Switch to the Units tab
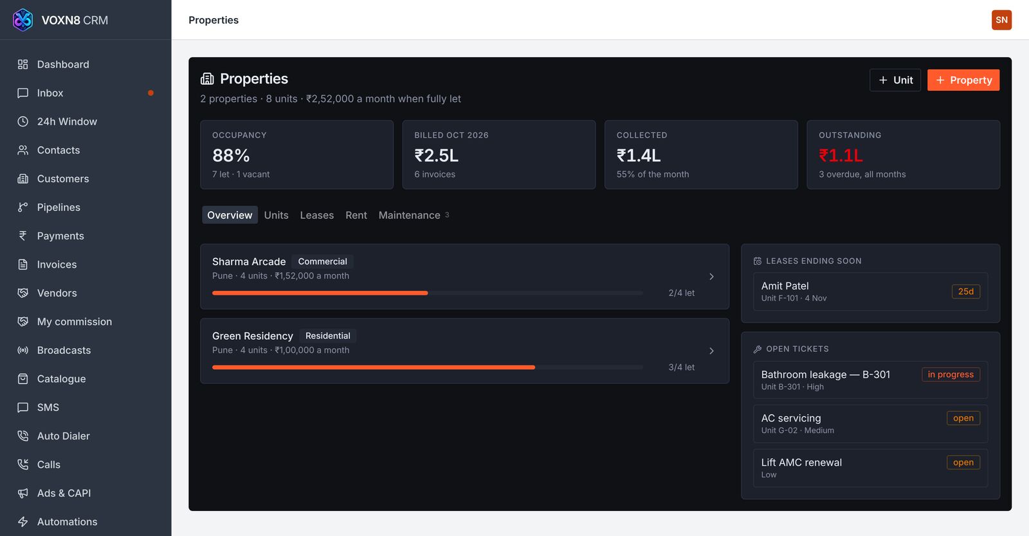 276,215
